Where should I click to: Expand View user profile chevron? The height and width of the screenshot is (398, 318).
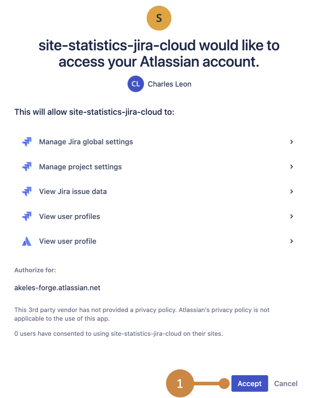[x=292, y=241]
